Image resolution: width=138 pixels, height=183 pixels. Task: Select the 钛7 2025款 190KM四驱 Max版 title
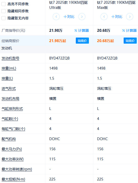click(x=116, y=5)
